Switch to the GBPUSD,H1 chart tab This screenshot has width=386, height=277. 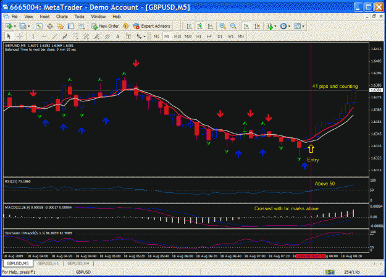(x=48, y=263)
